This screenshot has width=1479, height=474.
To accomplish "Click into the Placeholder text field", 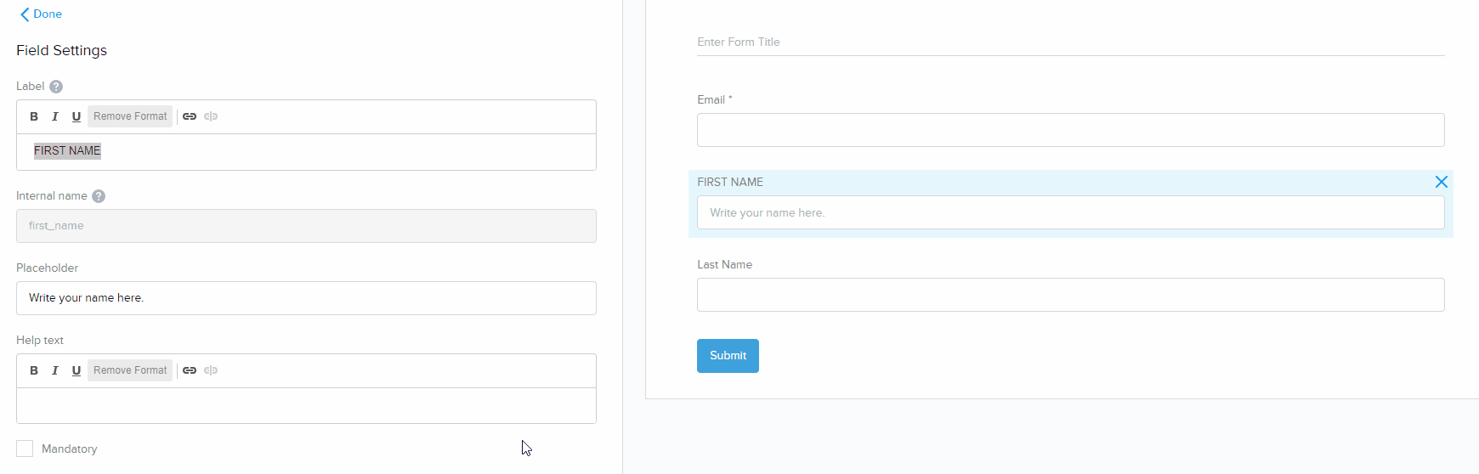I will click(306, 298).
